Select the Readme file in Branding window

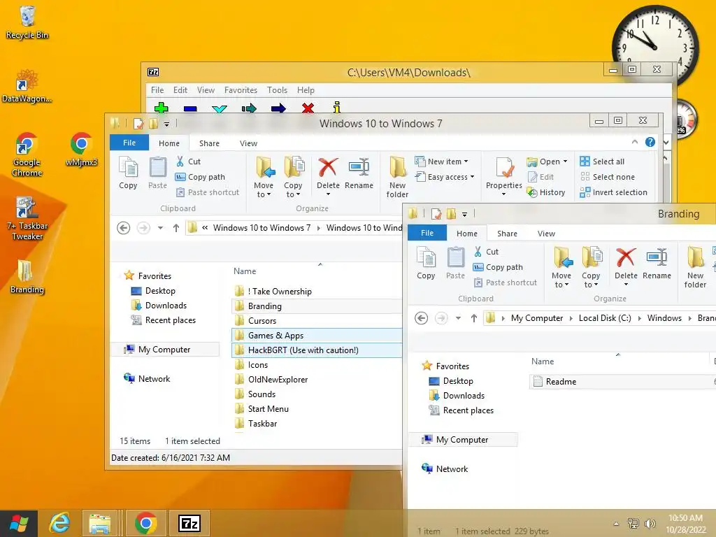pos(622,381)
